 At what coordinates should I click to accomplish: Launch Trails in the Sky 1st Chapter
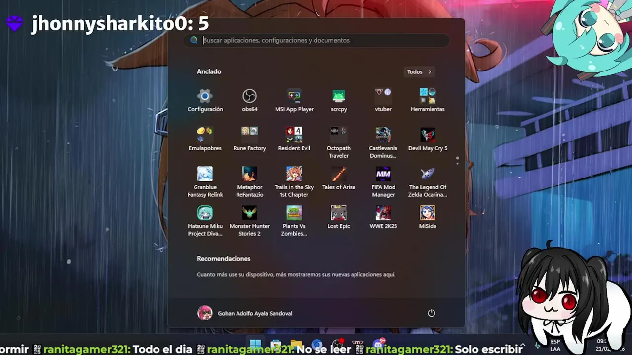[294, 182]
